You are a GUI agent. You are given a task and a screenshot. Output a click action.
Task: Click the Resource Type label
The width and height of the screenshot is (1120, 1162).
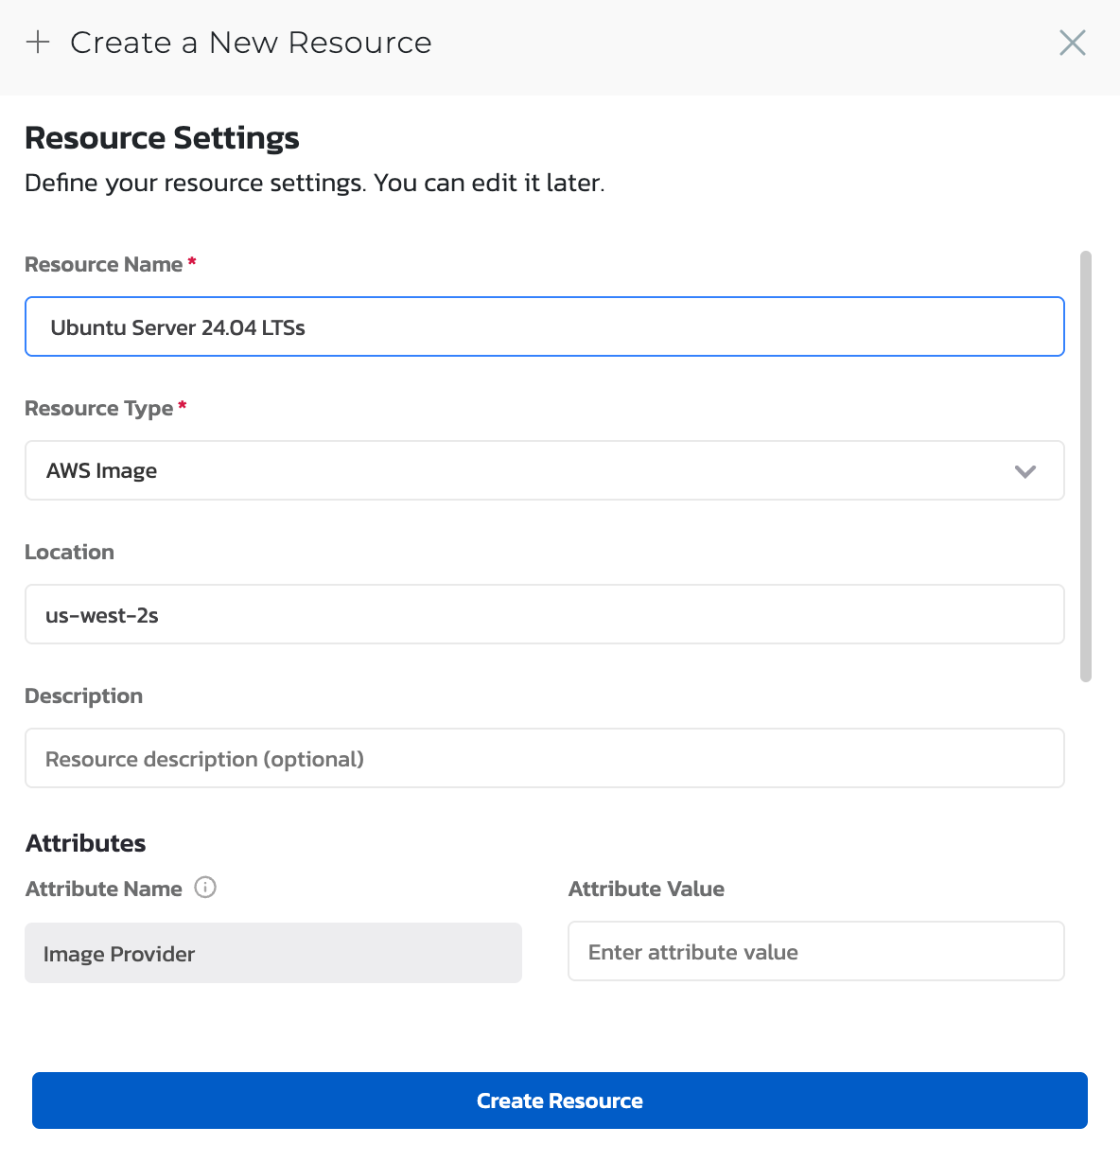coord(98,409)
